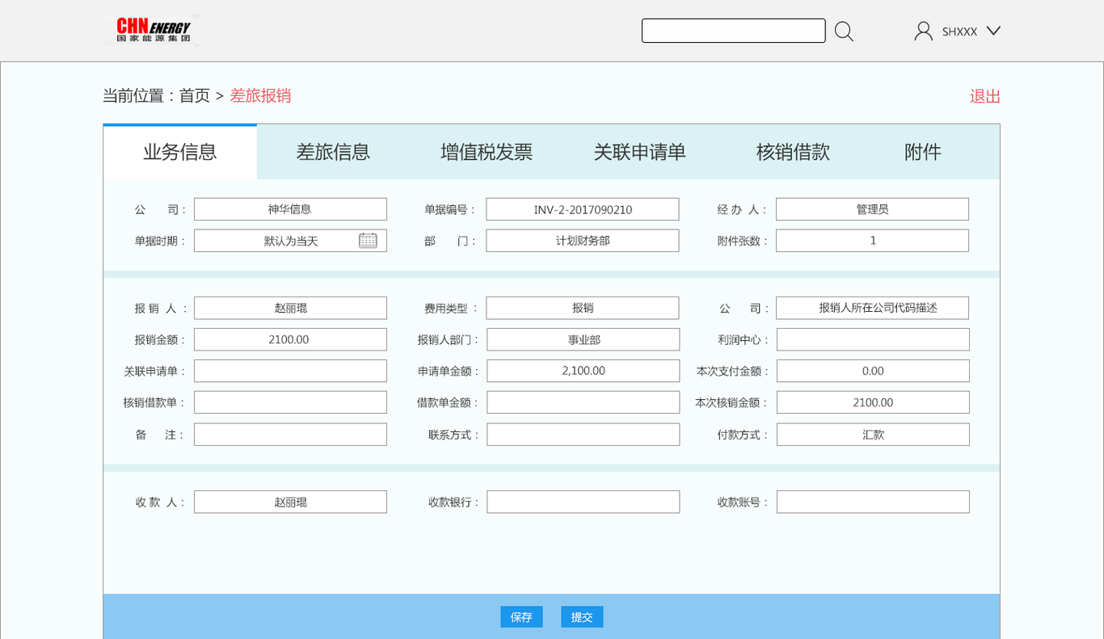Open the 核销借款 tab
Image resolution: width=1104 pixels, height=639 pixels.
[793, 152]
